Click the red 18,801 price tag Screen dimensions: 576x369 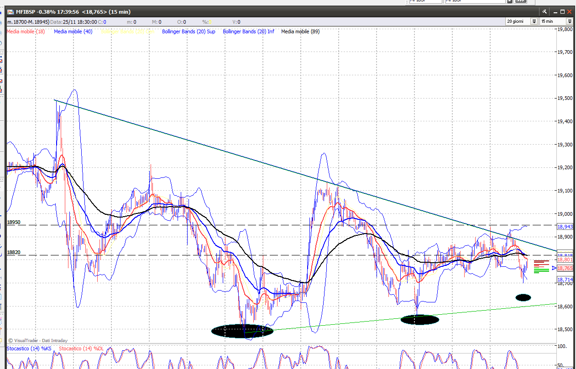pyautogui.click(x=565, y=260)
